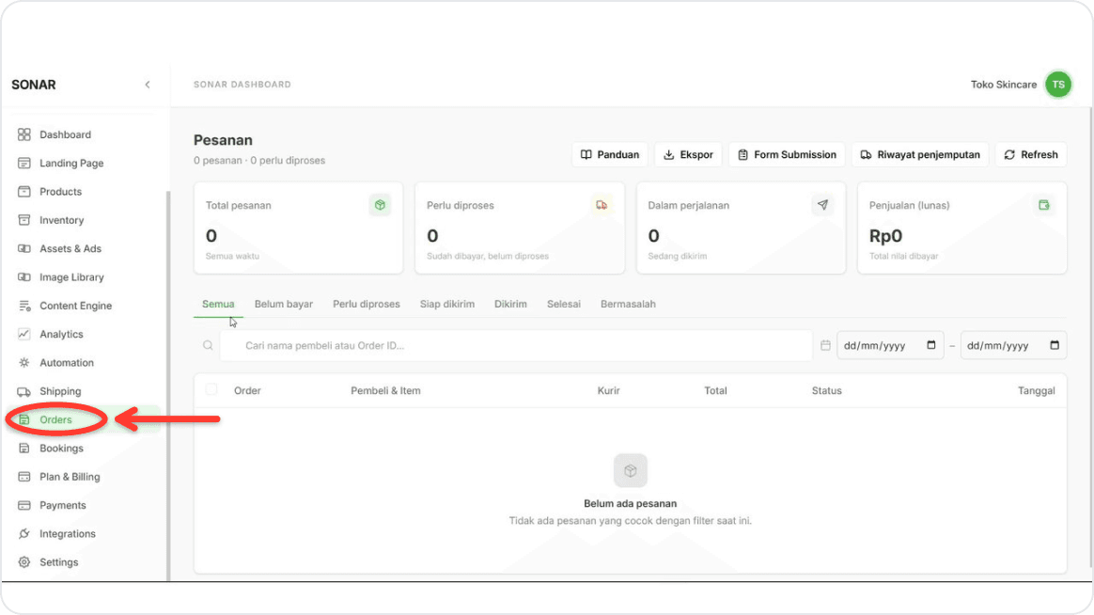View the Bermasalah orders tab
The image size is (1094, 615).
click(628, 304)
